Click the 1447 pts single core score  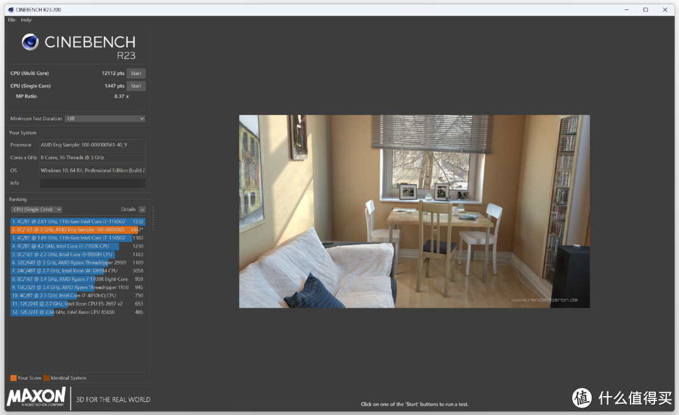(x=114, y=86)
